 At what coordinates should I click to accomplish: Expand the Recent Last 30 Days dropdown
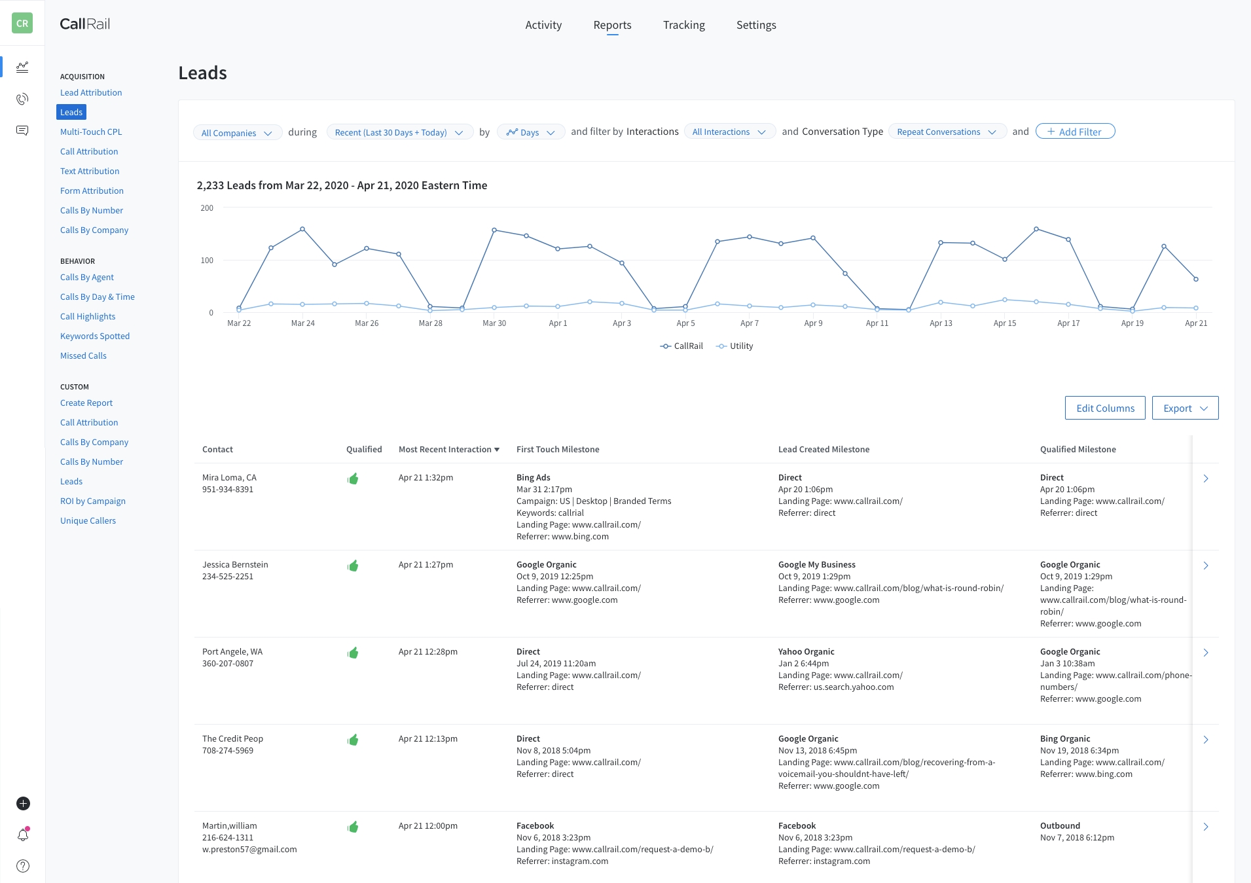click(x=399, y=132)
